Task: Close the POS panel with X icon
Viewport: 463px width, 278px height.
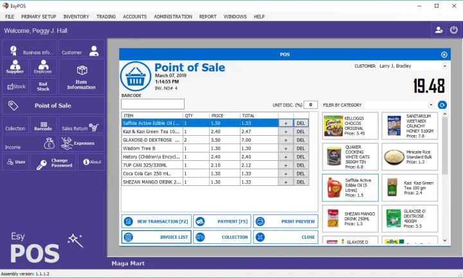Action: click(444, 55)
